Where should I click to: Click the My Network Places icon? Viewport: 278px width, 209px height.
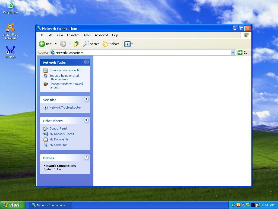click(46, 134)
